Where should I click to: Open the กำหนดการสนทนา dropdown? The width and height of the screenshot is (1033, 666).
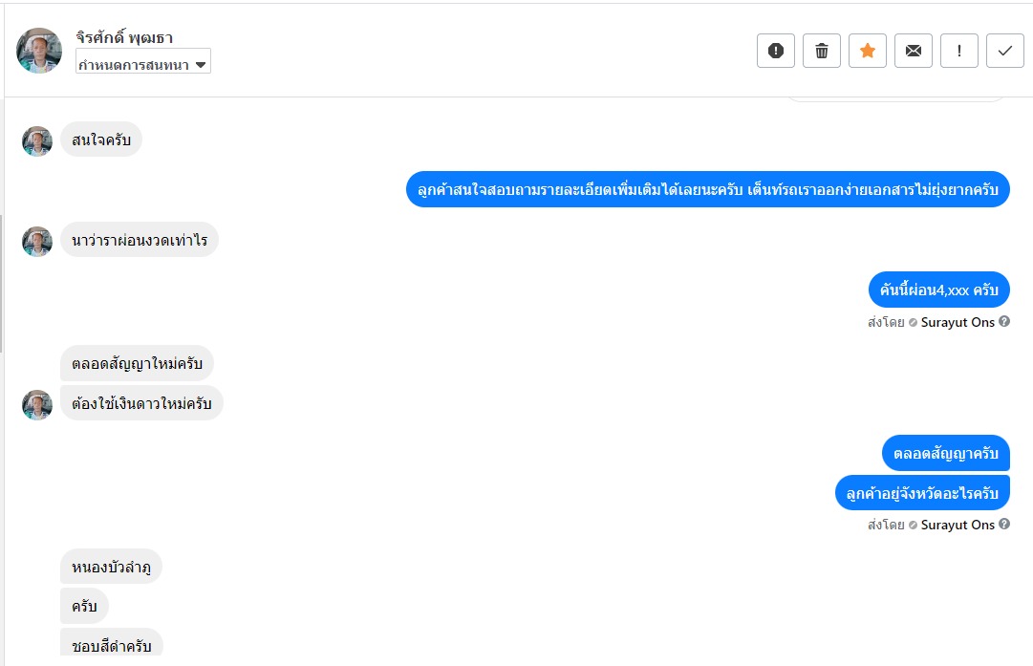(x=142, y=64)
